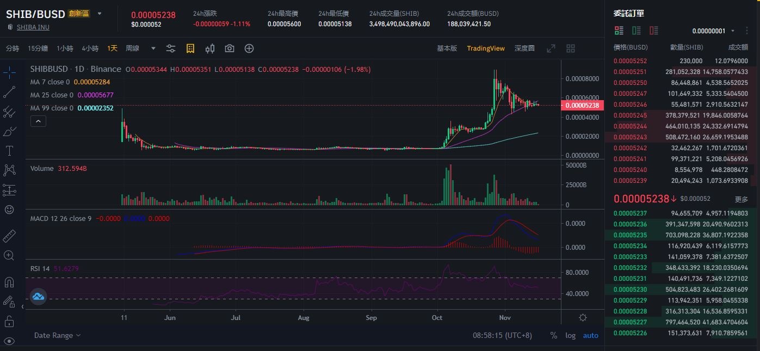Open the Date Range dropdown
Image resolution: width=760 pixels, height=351 pixels.
(58, 335)
